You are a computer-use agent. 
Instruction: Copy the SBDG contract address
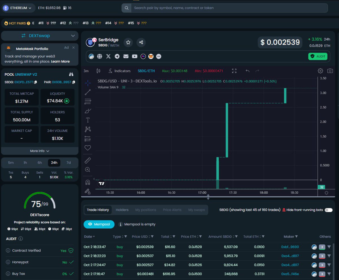click(35, 82)
